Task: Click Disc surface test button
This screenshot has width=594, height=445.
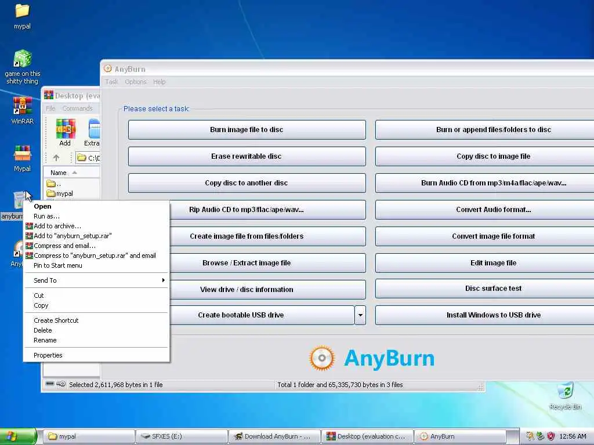Action: click(x=485, y=289)
